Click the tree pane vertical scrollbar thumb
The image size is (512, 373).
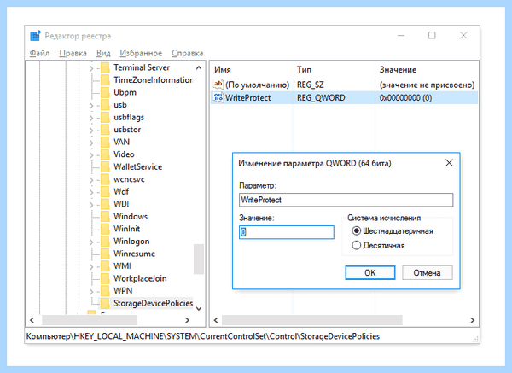point(199,259)
